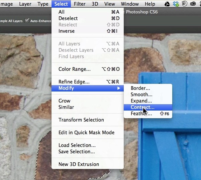Click the Creative Cloud menu bar icon

(193, 4)
